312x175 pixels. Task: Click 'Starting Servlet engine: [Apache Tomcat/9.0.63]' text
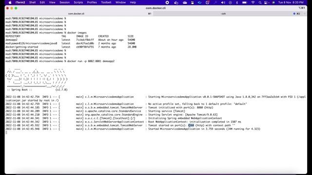tap(183, 115)
